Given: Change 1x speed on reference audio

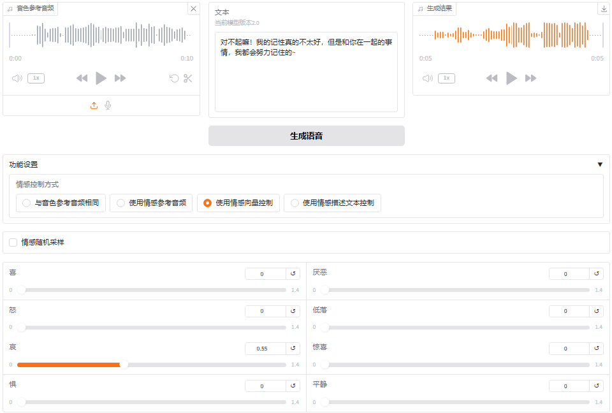Looking at the screenshot, I should coord(36,78).
